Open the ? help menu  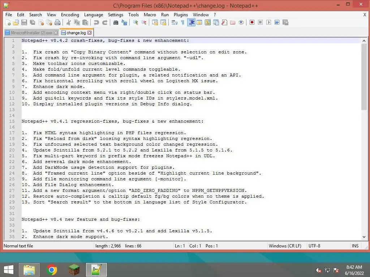click(215, 14)
